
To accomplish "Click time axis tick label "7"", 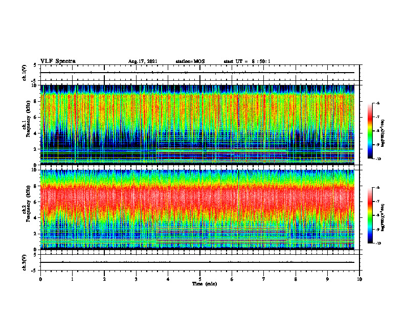I will 264,279.
